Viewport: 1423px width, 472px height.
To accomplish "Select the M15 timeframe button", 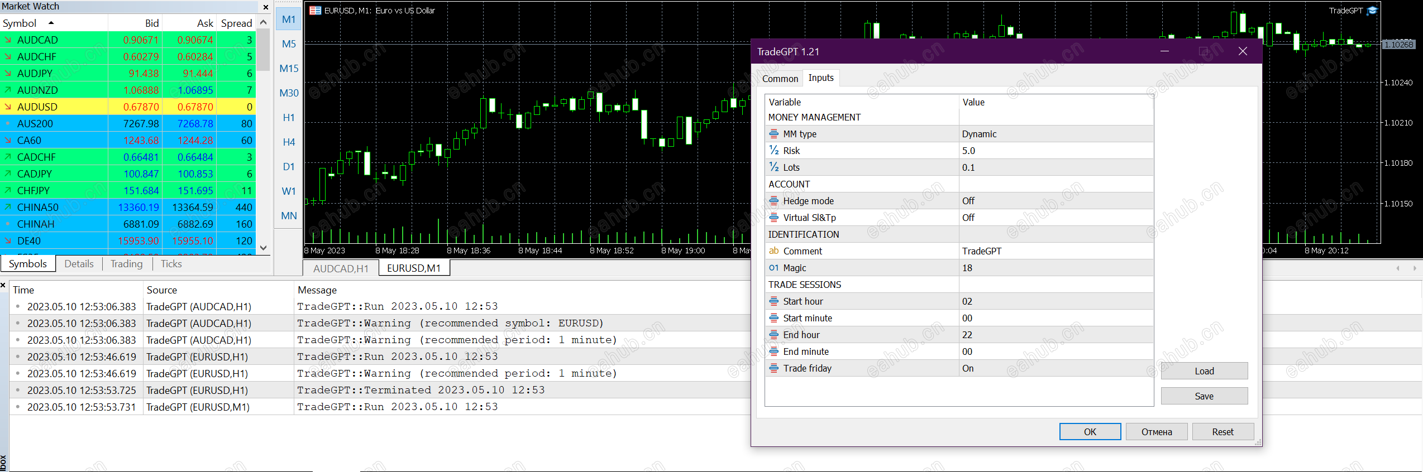I will click(x=289, y=69).
